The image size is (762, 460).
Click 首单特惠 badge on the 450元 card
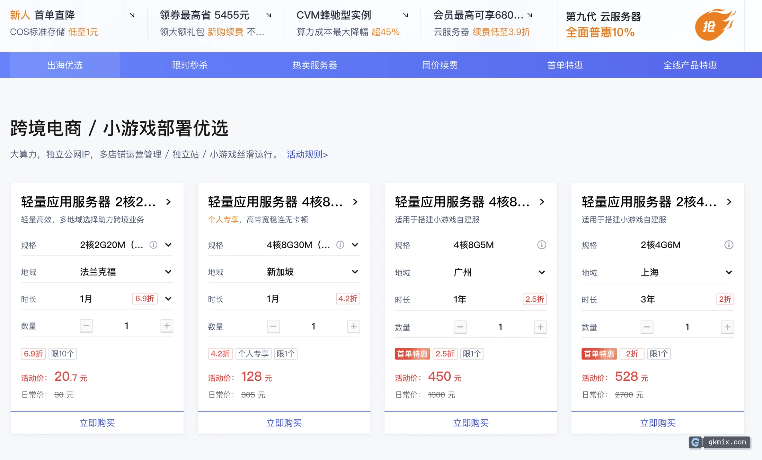[412, 354]
